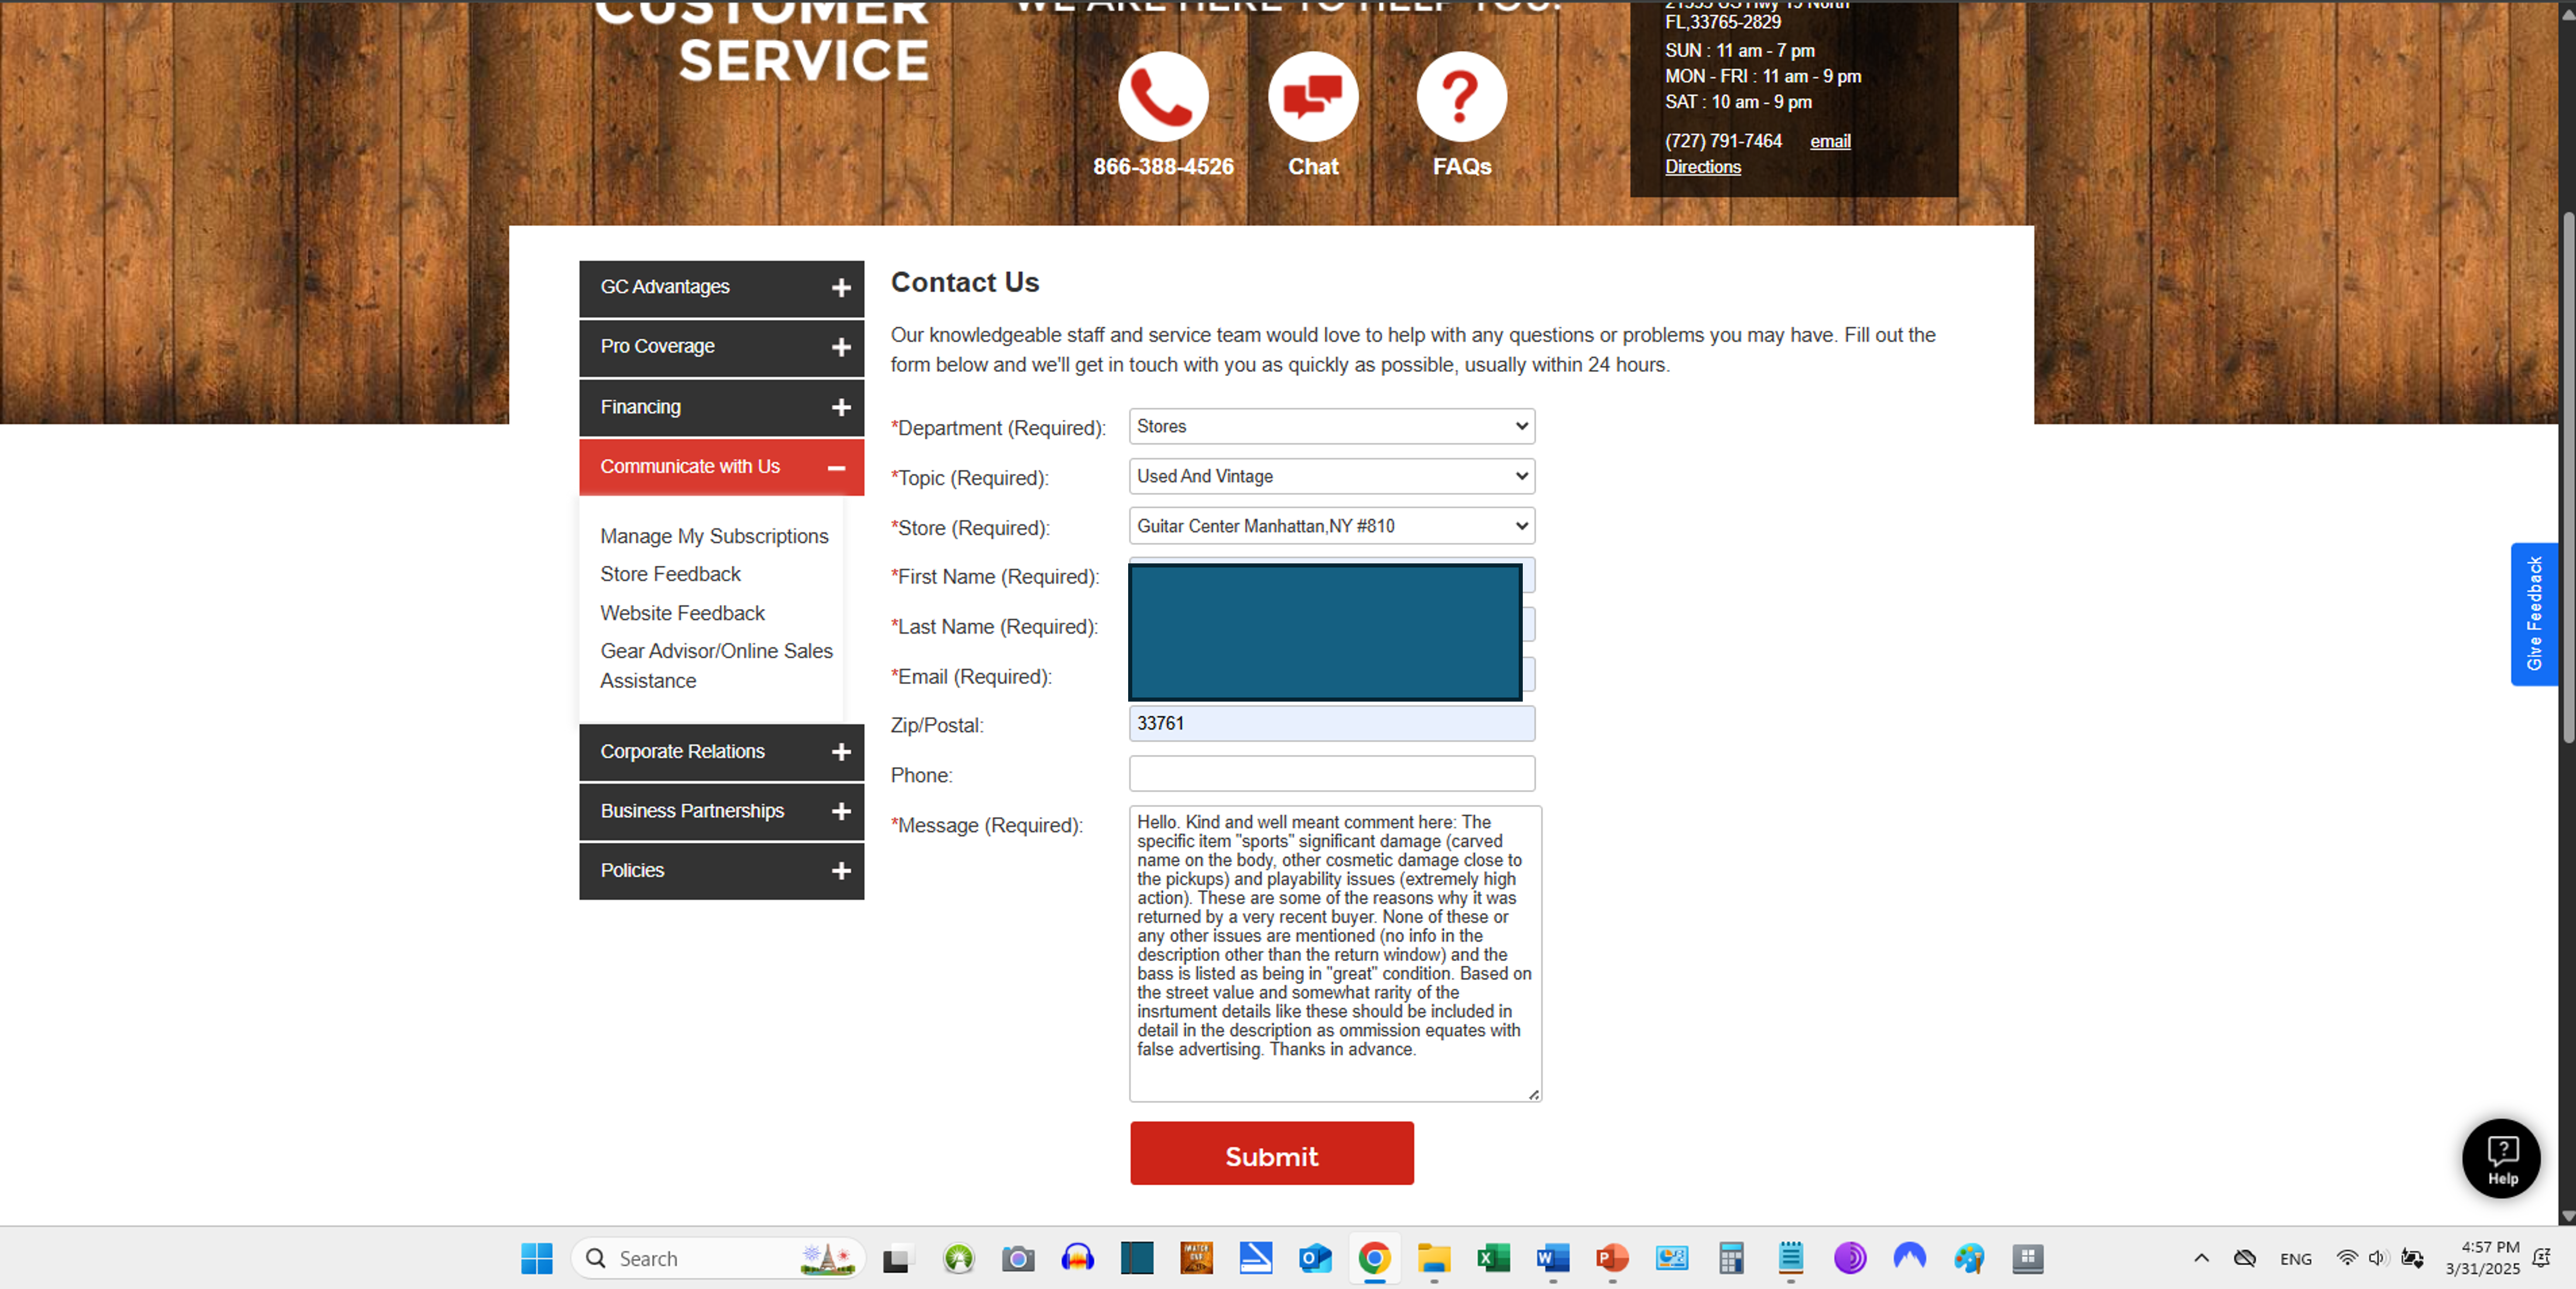The height and width of the screenshot is (1289, 2576).
Task: Open Excel from the taskbar
Action: coord(1493,1258)
